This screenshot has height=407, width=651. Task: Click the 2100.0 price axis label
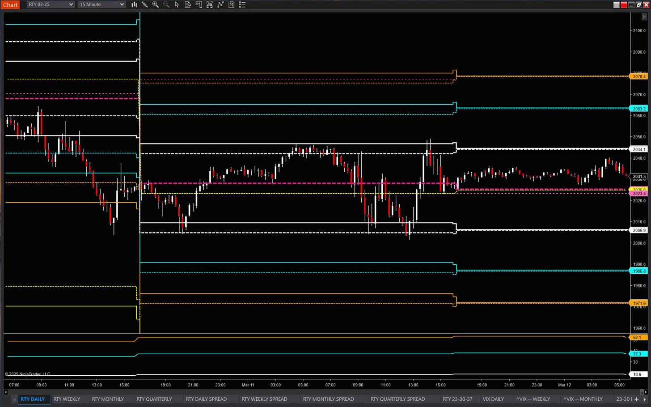pos(639,31)
